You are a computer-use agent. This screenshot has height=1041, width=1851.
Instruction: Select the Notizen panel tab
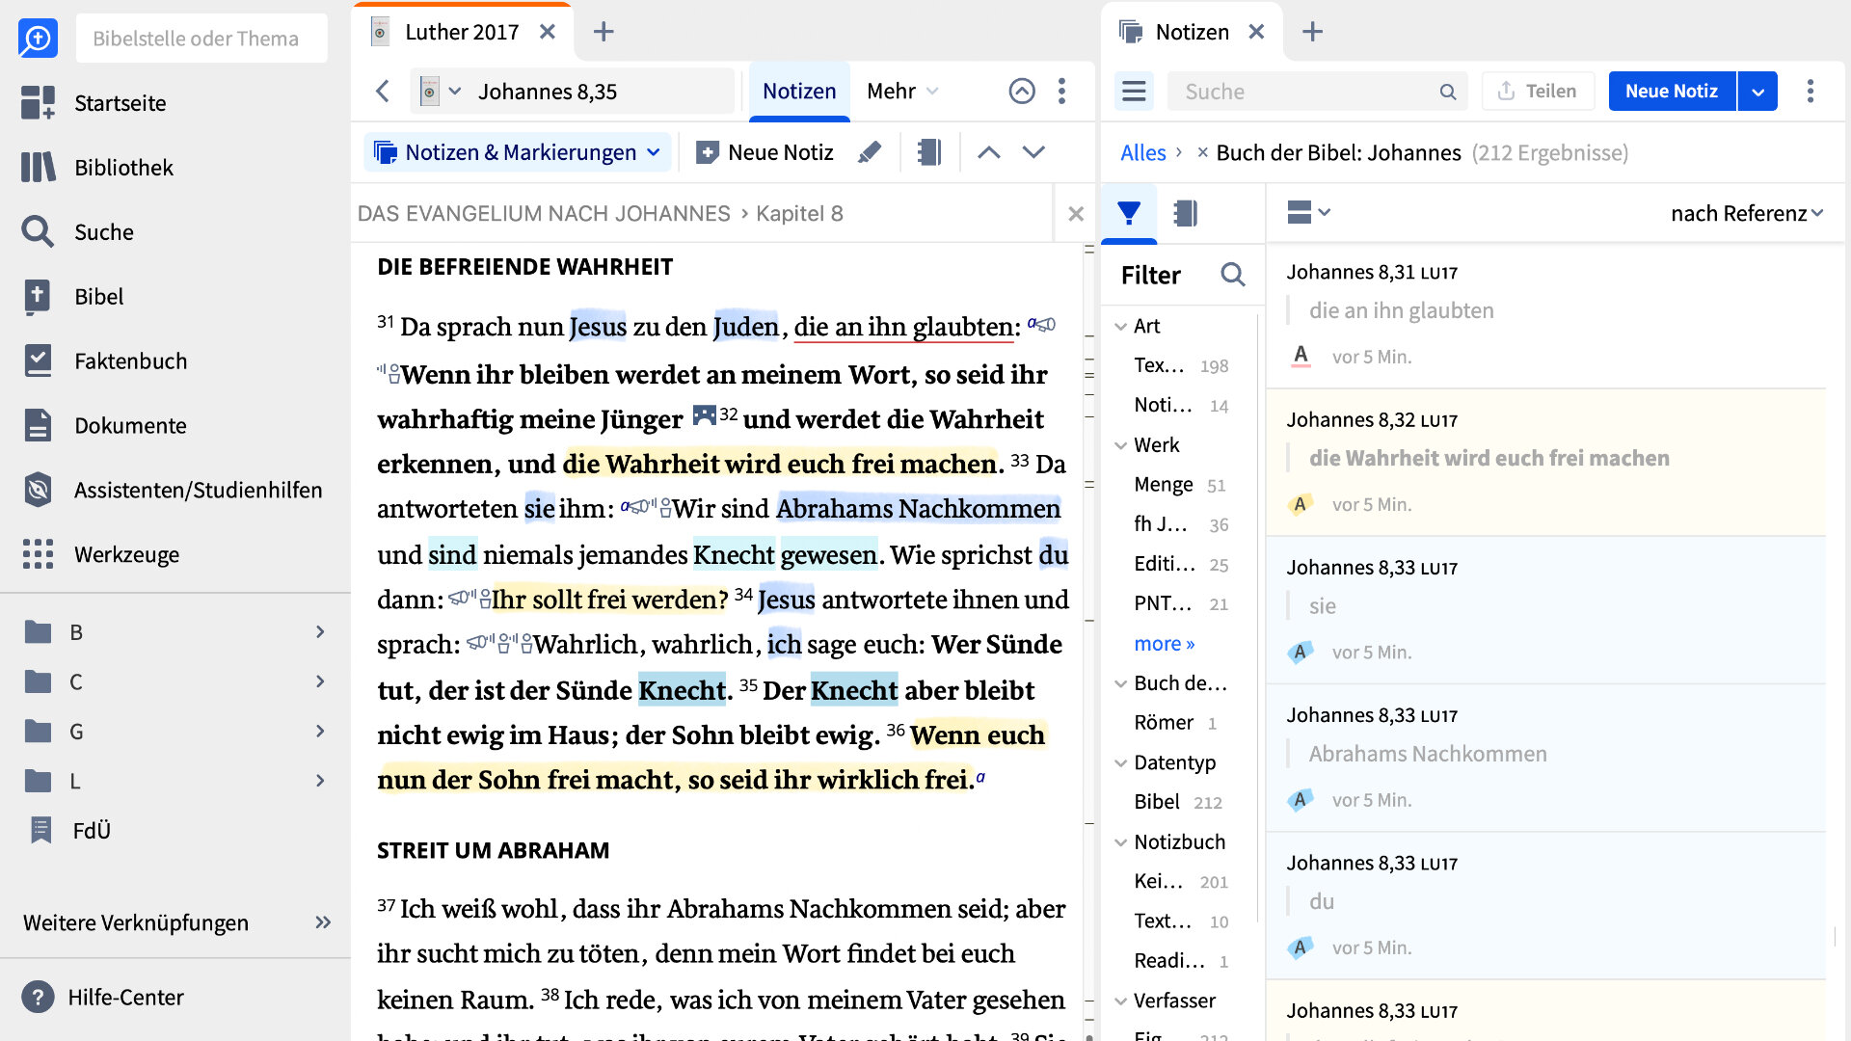click(1192, 32)
